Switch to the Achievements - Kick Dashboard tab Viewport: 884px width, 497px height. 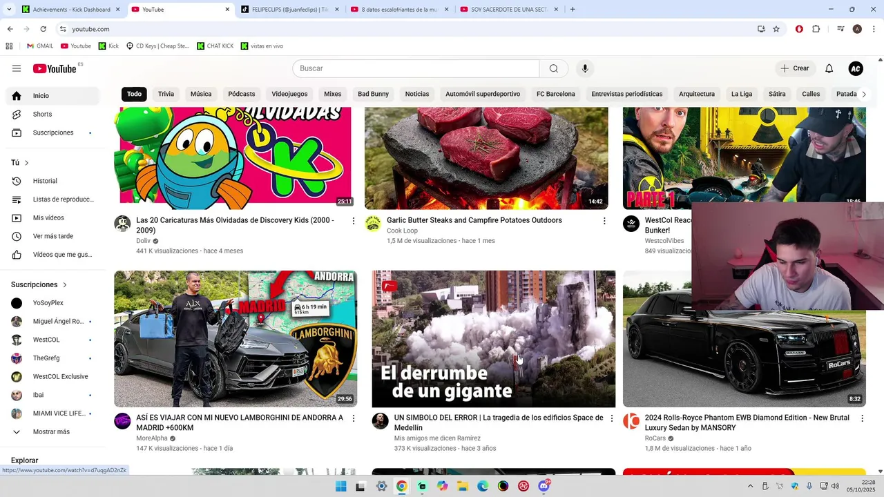coord(70,10)
